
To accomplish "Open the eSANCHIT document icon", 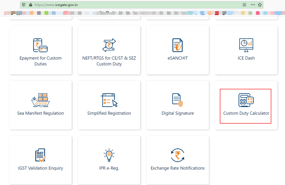I will [178, 45].
